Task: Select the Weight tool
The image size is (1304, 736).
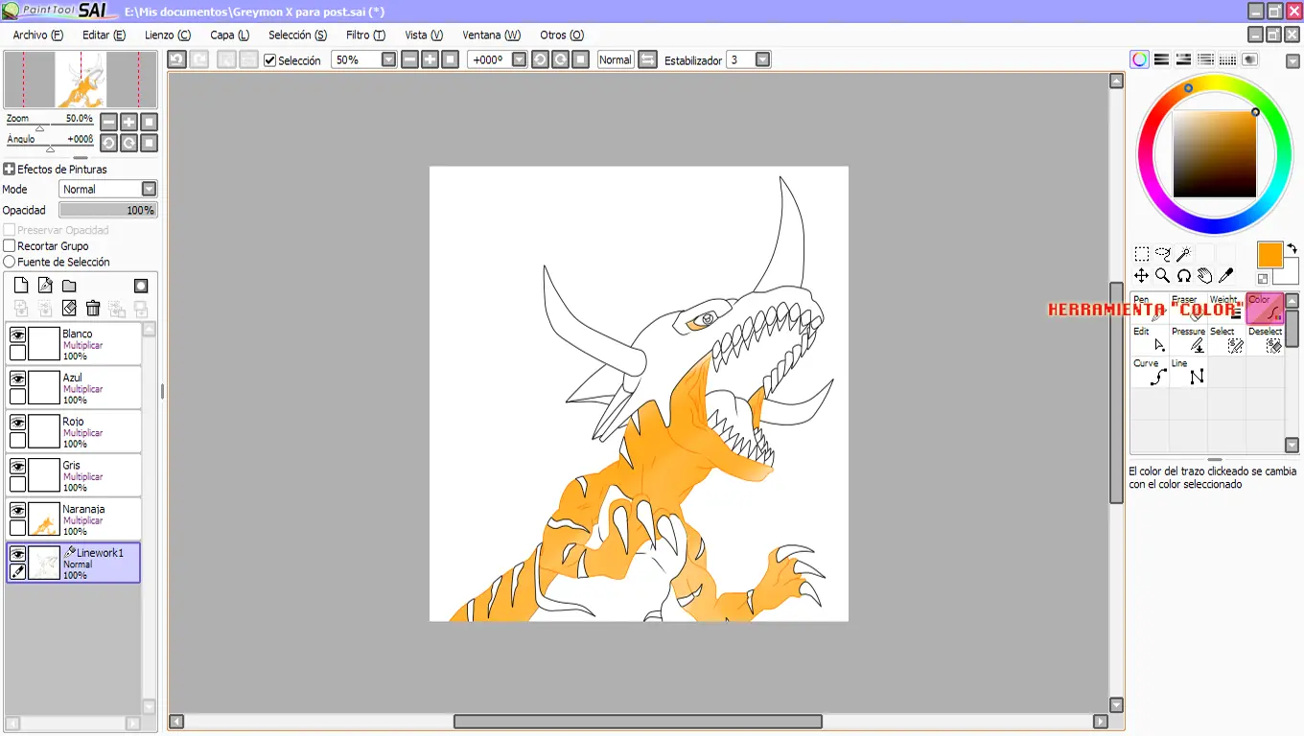Action: point(1226,309)
